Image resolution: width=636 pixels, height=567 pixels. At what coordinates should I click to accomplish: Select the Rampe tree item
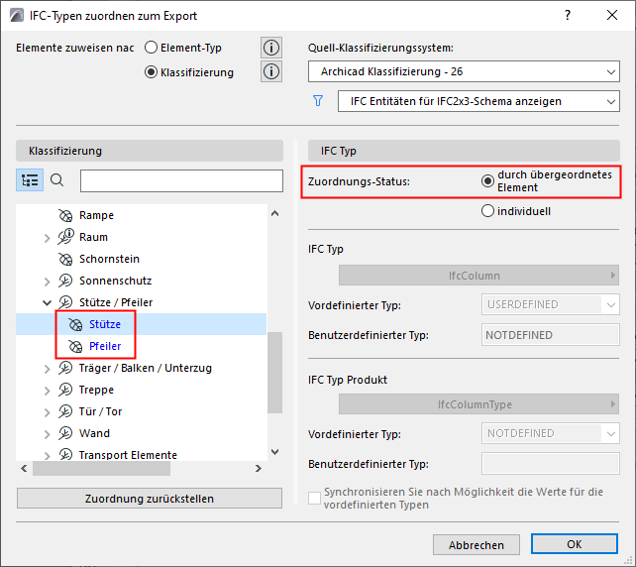pyautogui.click(x=96, y=215)
